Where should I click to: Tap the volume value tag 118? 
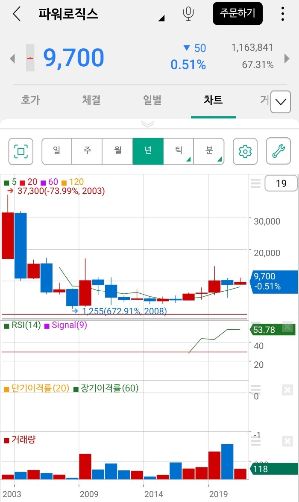[274, 469]
